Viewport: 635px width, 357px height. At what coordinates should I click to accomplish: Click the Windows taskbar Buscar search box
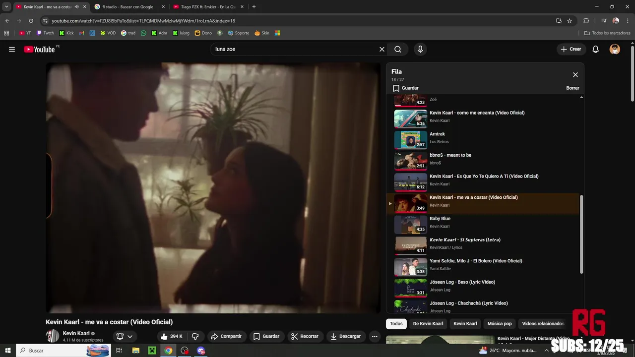(63, 351)
